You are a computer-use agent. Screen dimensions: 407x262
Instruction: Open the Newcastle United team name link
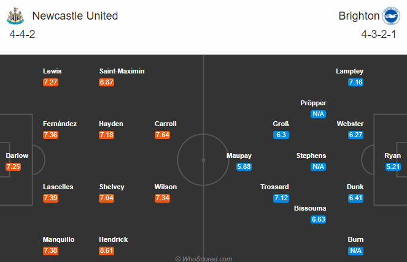[x=75, y=16]
